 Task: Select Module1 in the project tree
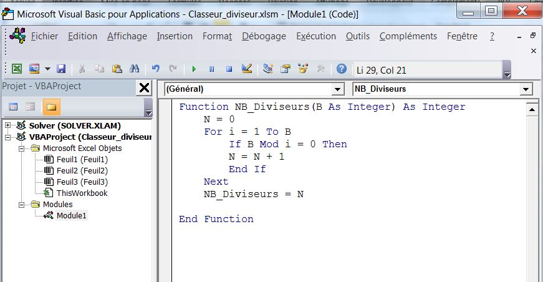tap(71, 215)
